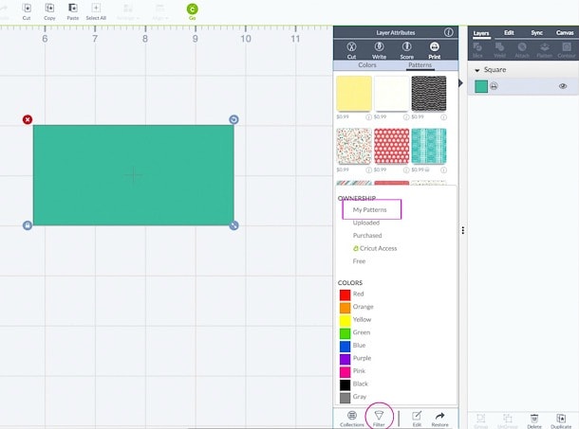Click the pattern Edit icon
The image size is (579, 429).
coord(417,419)
